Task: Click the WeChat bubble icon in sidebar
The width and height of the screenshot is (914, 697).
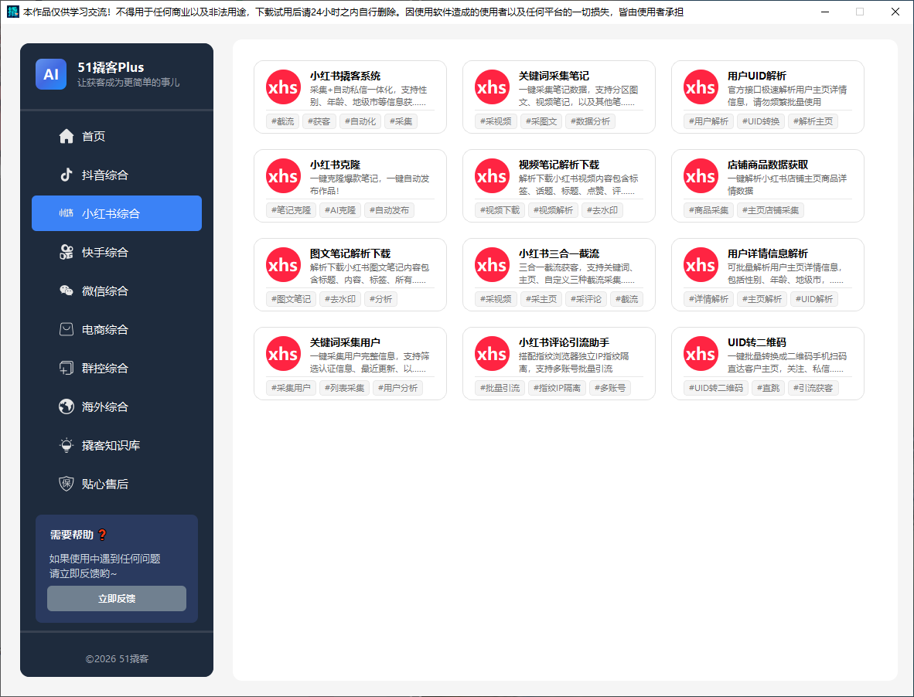Action: [x=67, y=291]
